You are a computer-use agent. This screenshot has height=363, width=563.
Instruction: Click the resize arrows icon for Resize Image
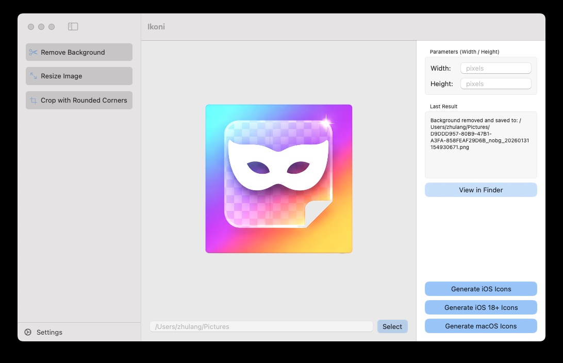point(34,76)
